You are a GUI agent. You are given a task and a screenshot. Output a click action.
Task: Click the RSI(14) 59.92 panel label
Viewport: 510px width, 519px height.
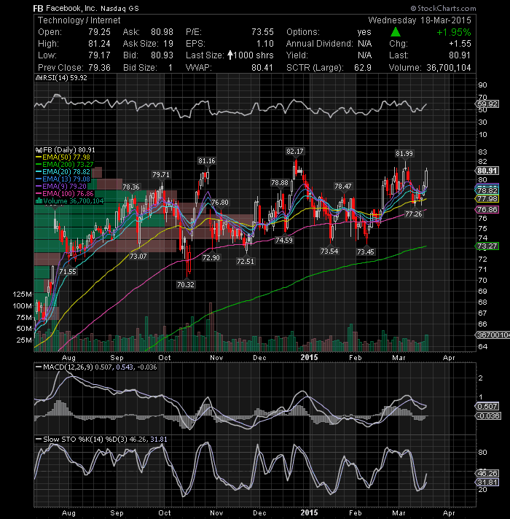click(x=61, y=78)
